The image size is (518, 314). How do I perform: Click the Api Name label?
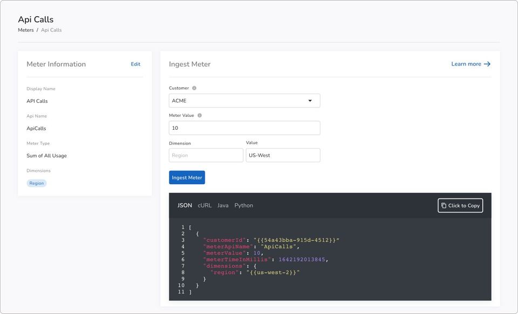click(37, 116)
